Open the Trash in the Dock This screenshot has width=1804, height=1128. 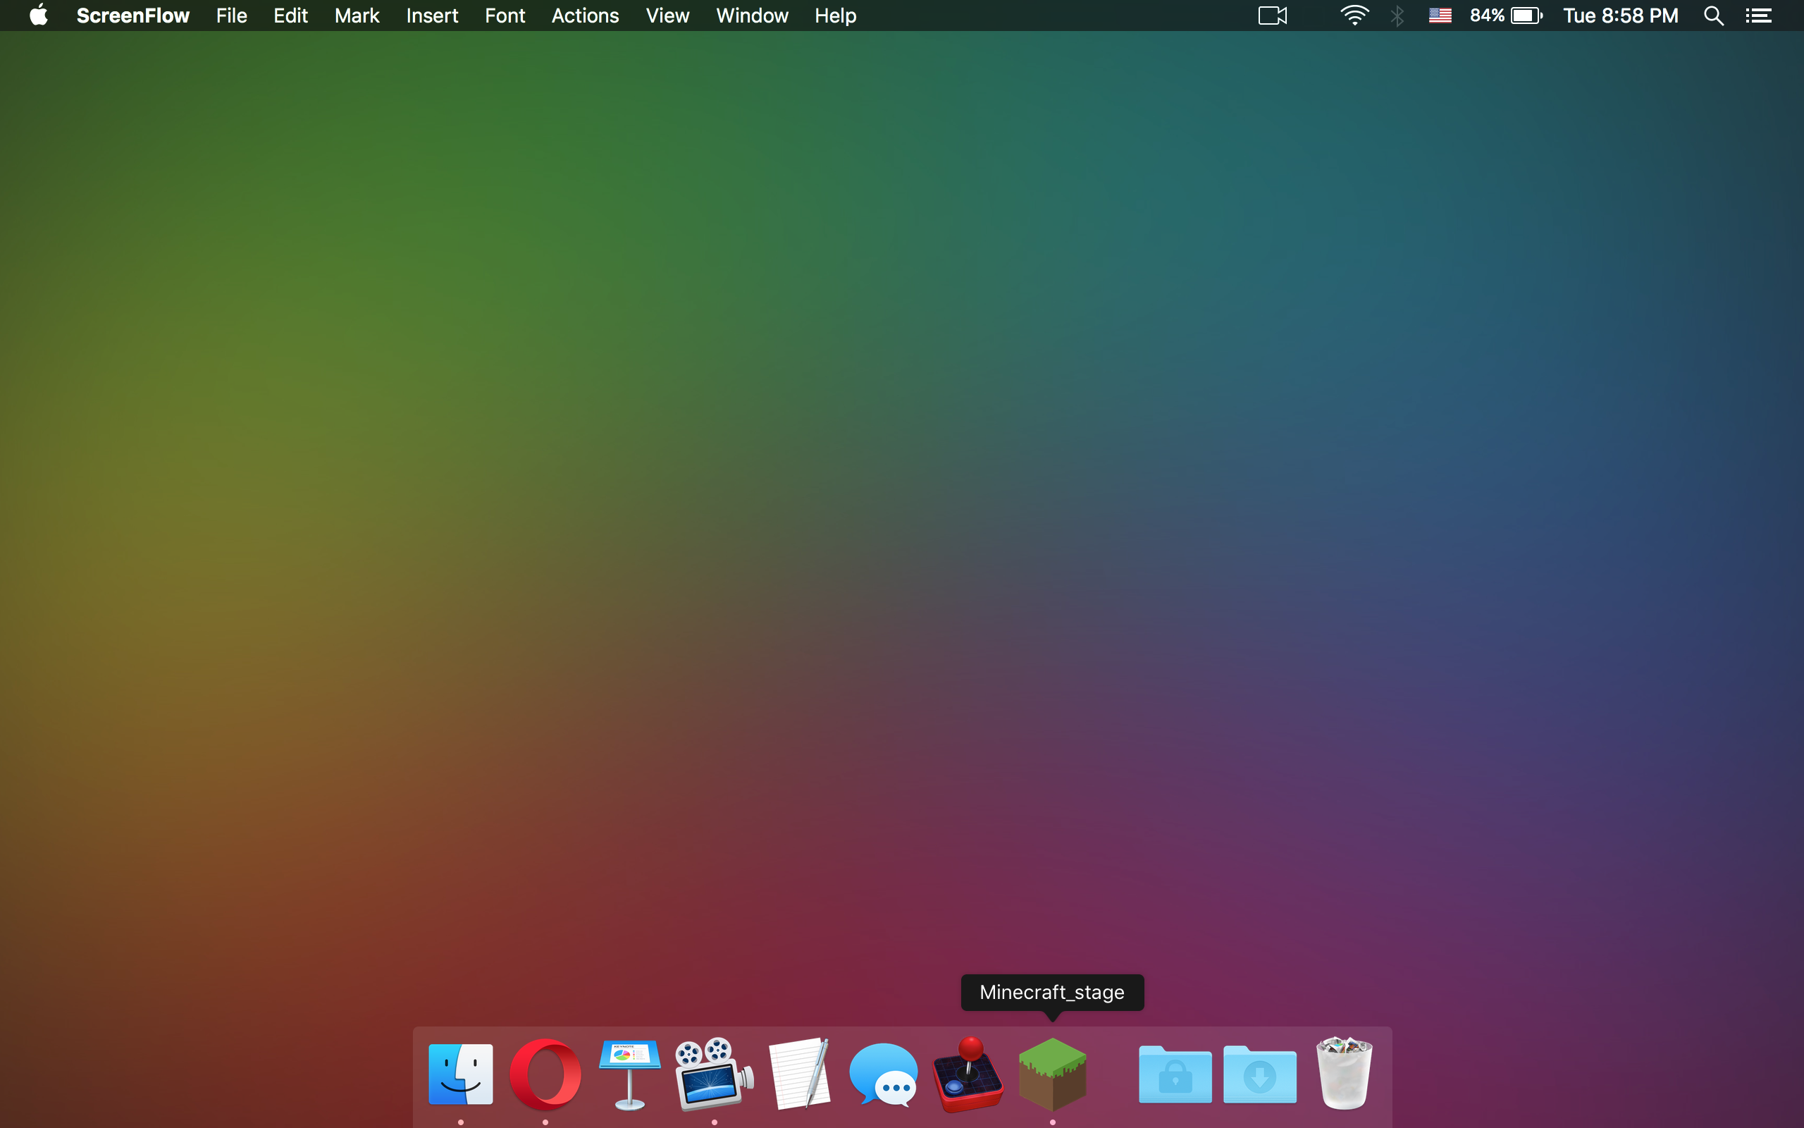(1344, 1074)
